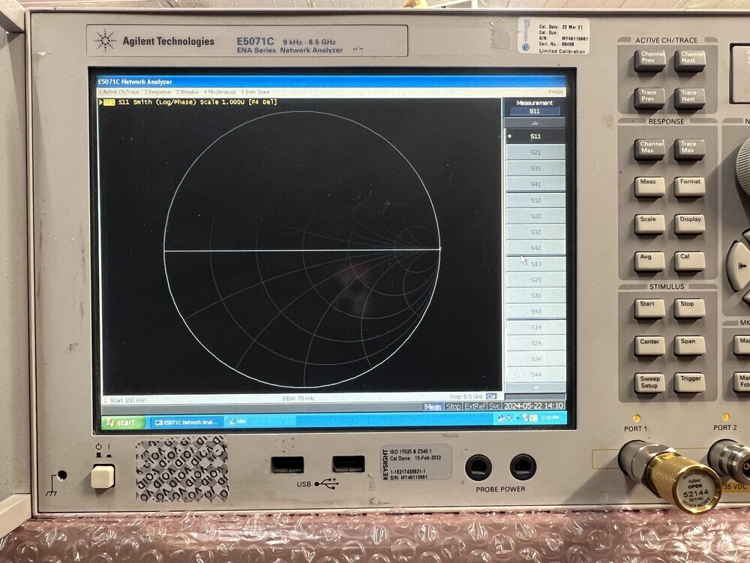Click the Stop 8.5 GHz readout

point(466,396)
